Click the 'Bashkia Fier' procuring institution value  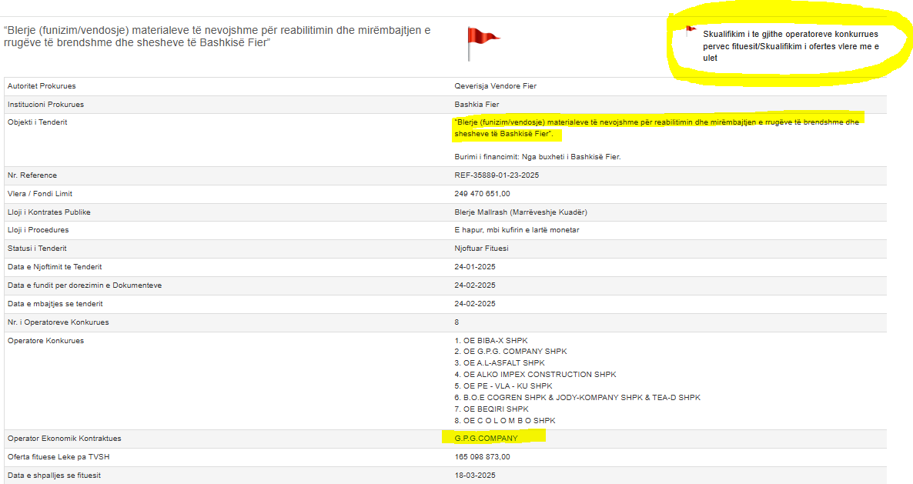(x=477, y=105)
